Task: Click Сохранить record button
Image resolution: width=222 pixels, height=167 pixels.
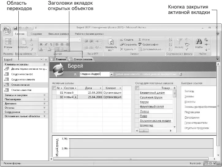Action: [x=128, y=45]
